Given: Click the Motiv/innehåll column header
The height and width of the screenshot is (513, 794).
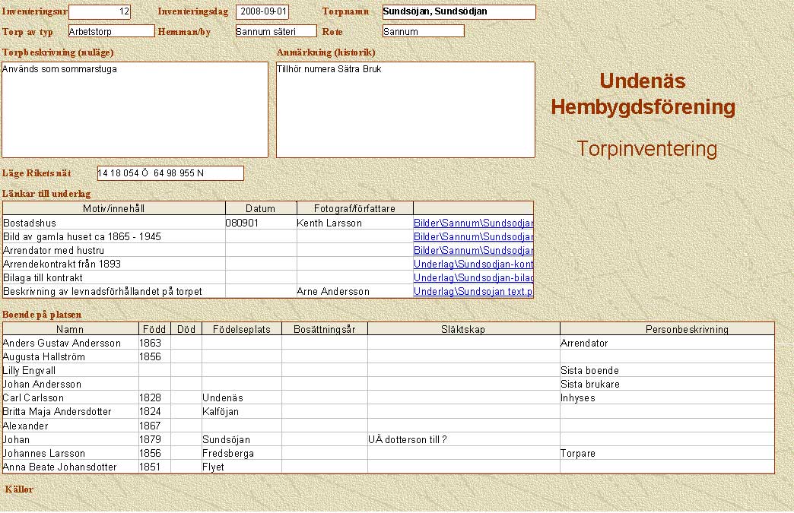Looking at the screenshot, I should tap(114, 208).
